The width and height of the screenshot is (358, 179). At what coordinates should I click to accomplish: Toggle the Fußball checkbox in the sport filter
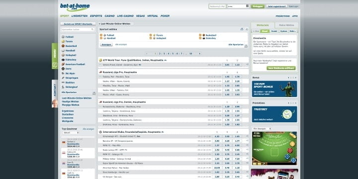pyautogui.click(x=101, y=35)
